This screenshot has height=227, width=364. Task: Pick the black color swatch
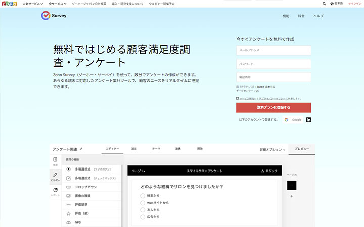[x=292, y=185]
